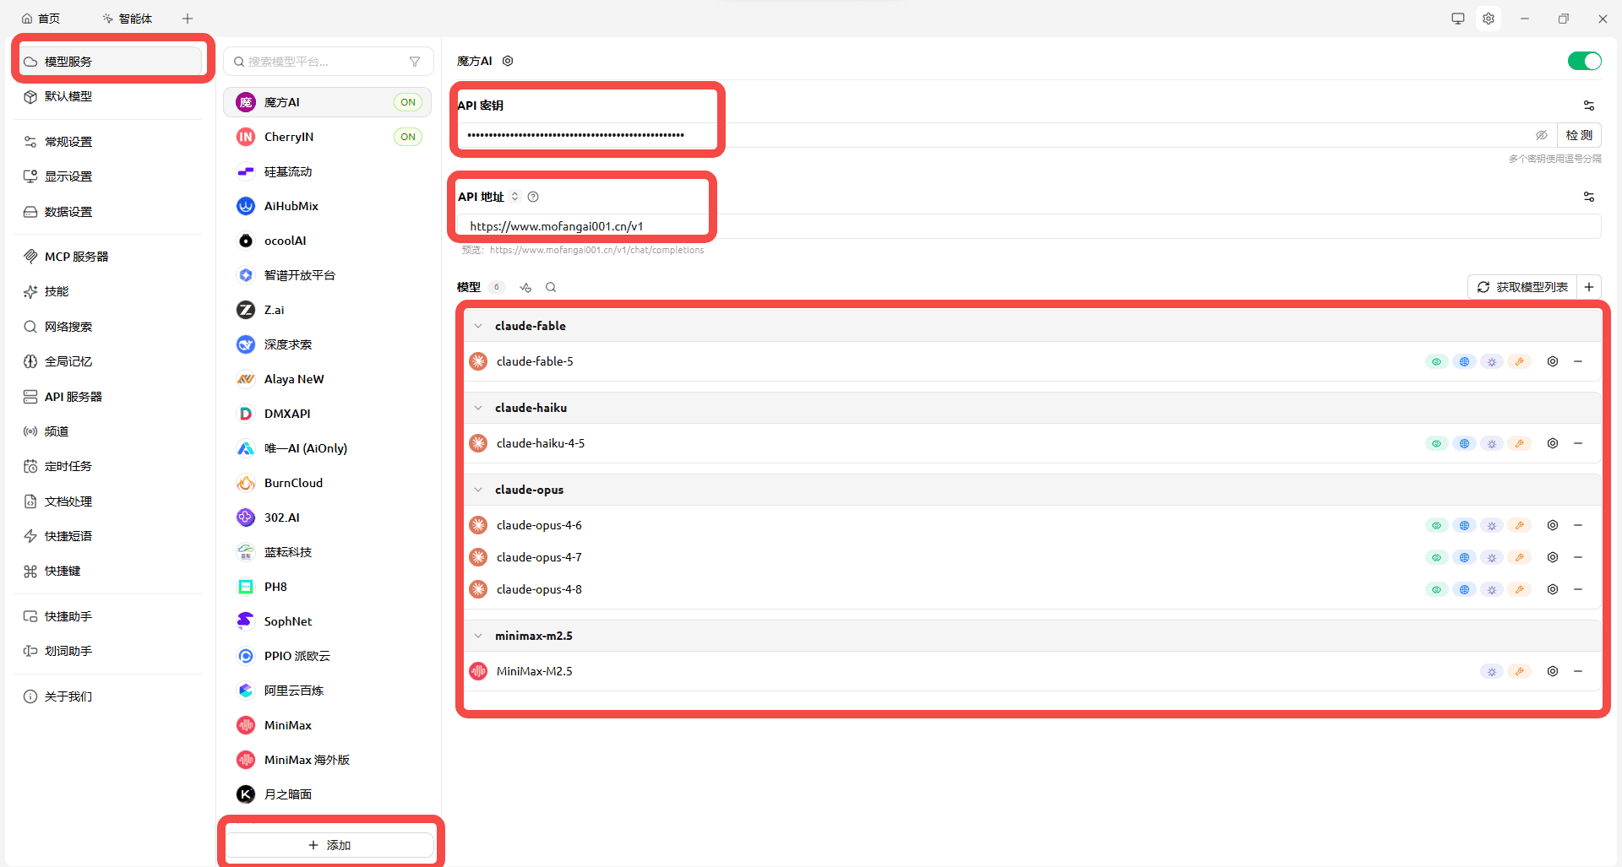Screen dimensions: 1622x867
Task: Select the 智谱开放平台 provider
Action: coord(328,275)
